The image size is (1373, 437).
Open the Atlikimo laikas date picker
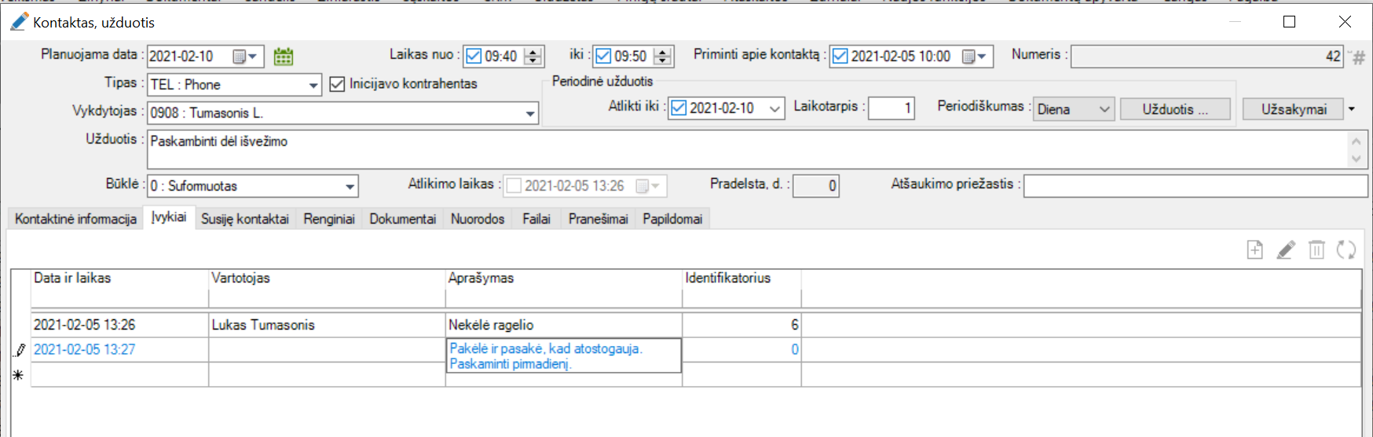pos(649,186)
